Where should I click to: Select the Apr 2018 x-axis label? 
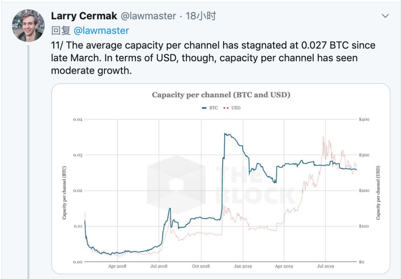point(117,266)
